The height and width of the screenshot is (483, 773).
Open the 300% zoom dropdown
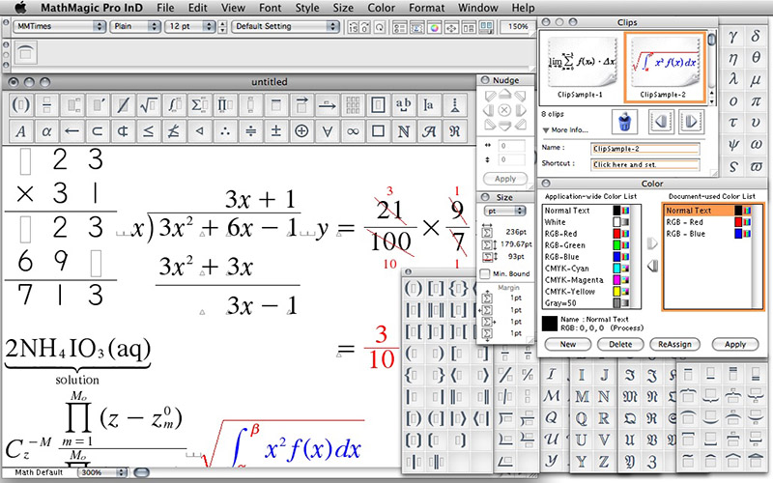[x=102, y=472]
